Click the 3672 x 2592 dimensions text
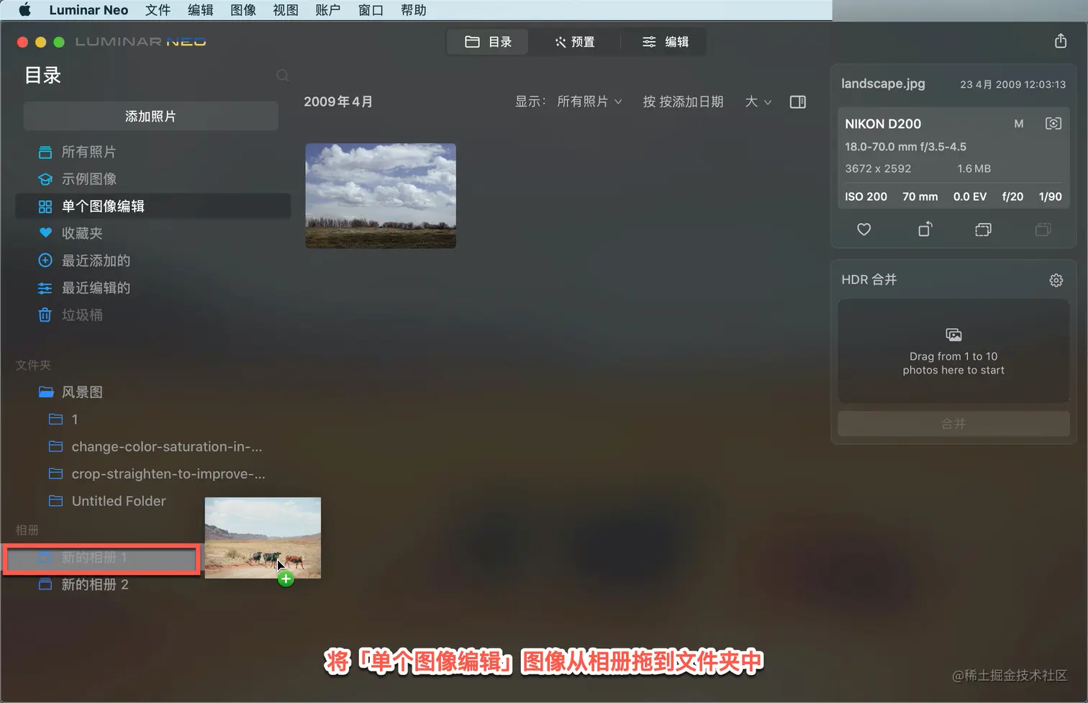The width and height of the screenshot is (1088, 703). 878,168
